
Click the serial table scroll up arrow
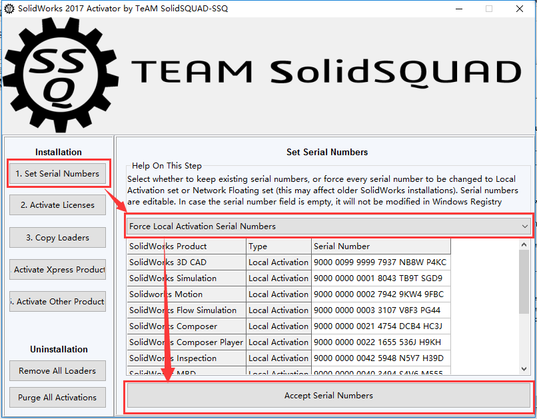point(524,244)
